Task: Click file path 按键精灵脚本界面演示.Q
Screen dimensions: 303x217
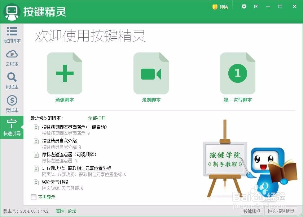Action: pyautogui.click(x=66, y=133)
